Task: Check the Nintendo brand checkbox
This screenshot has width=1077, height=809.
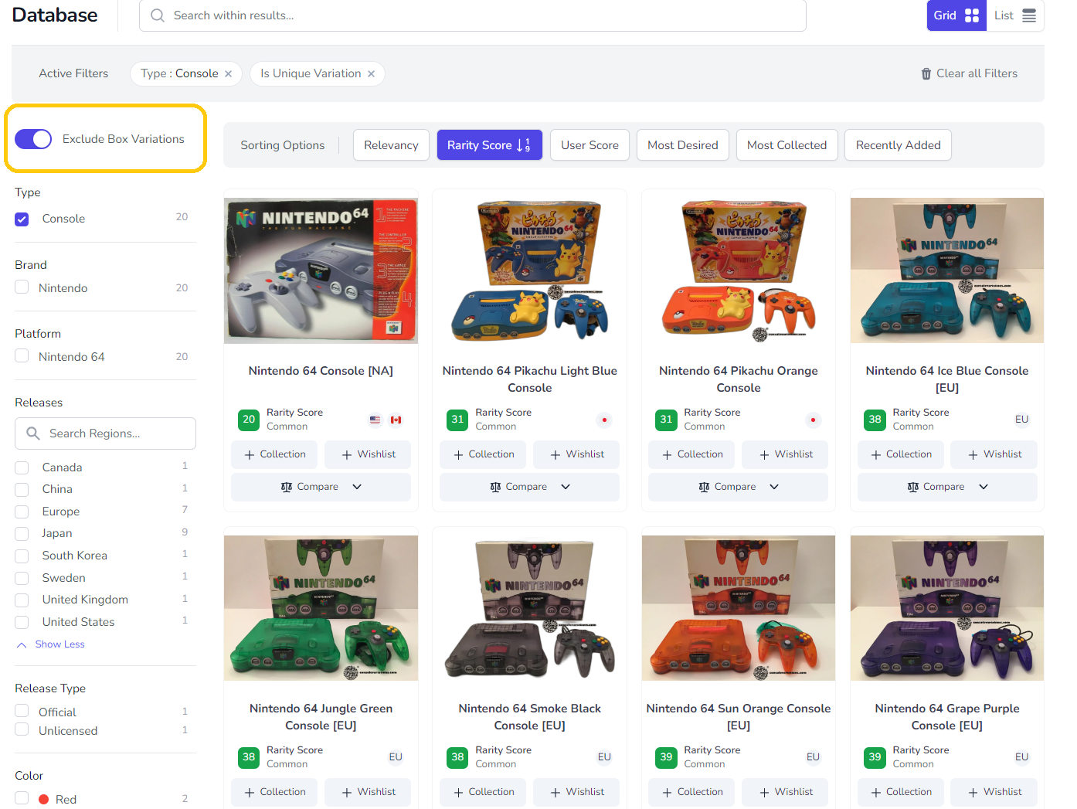Action: [x=22, y=287]
